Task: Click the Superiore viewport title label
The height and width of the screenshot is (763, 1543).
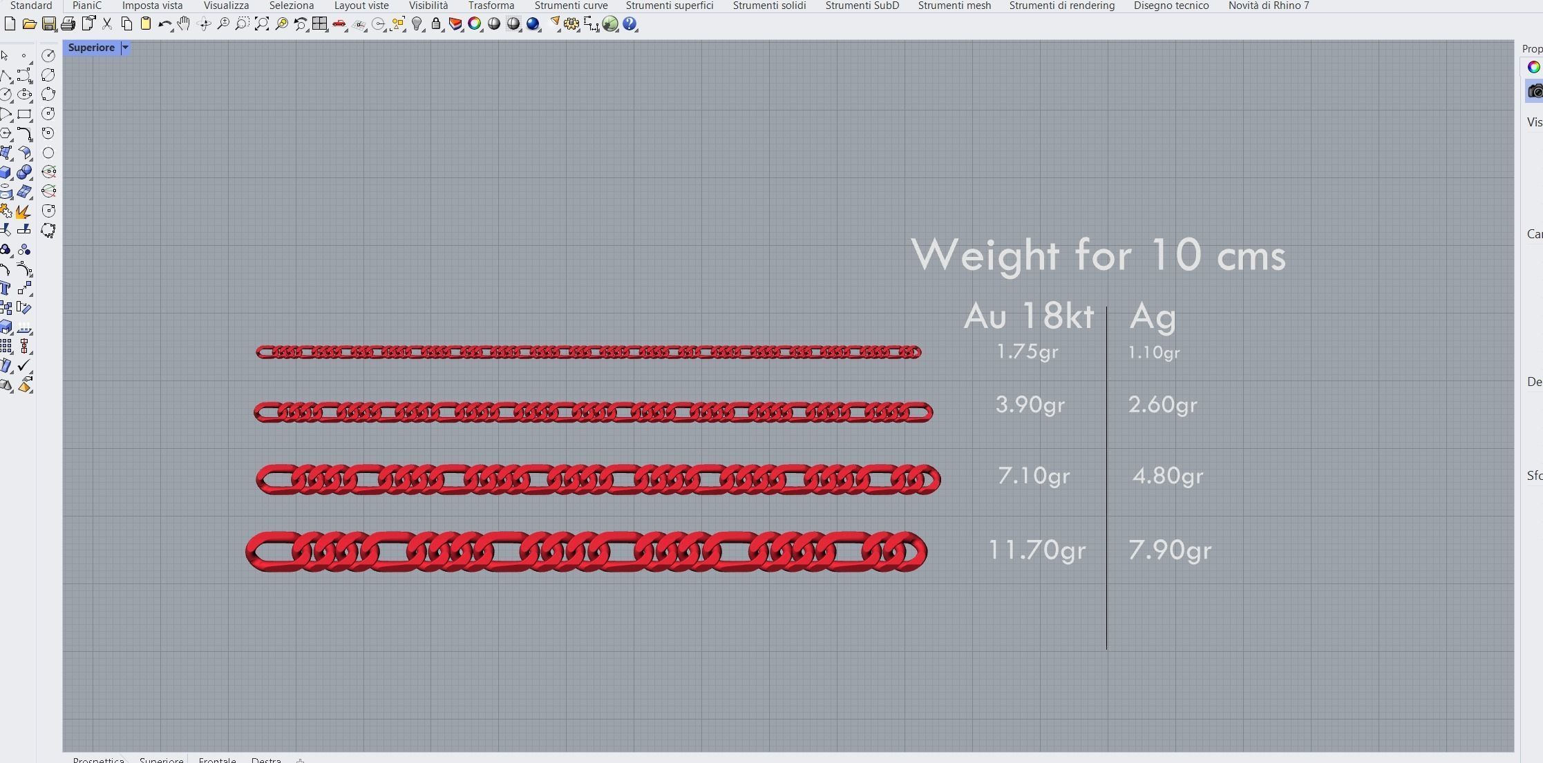Action: 91,48
